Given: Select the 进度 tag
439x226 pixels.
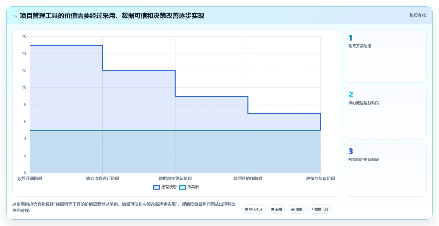Looking at the screenshot, I should pyautogui.click(x=297, y=209).
